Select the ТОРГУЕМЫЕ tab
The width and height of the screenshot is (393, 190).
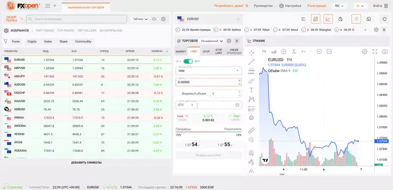[45, 30]
